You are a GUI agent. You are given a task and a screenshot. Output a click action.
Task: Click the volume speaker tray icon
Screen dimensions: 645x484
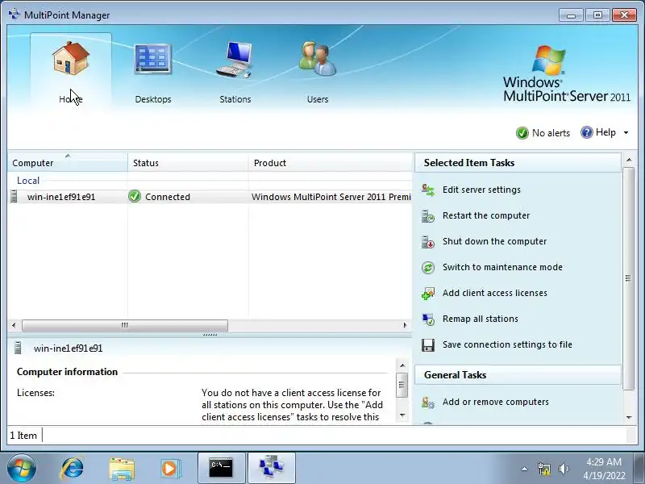pyautogui.click(x=564, y=469)
